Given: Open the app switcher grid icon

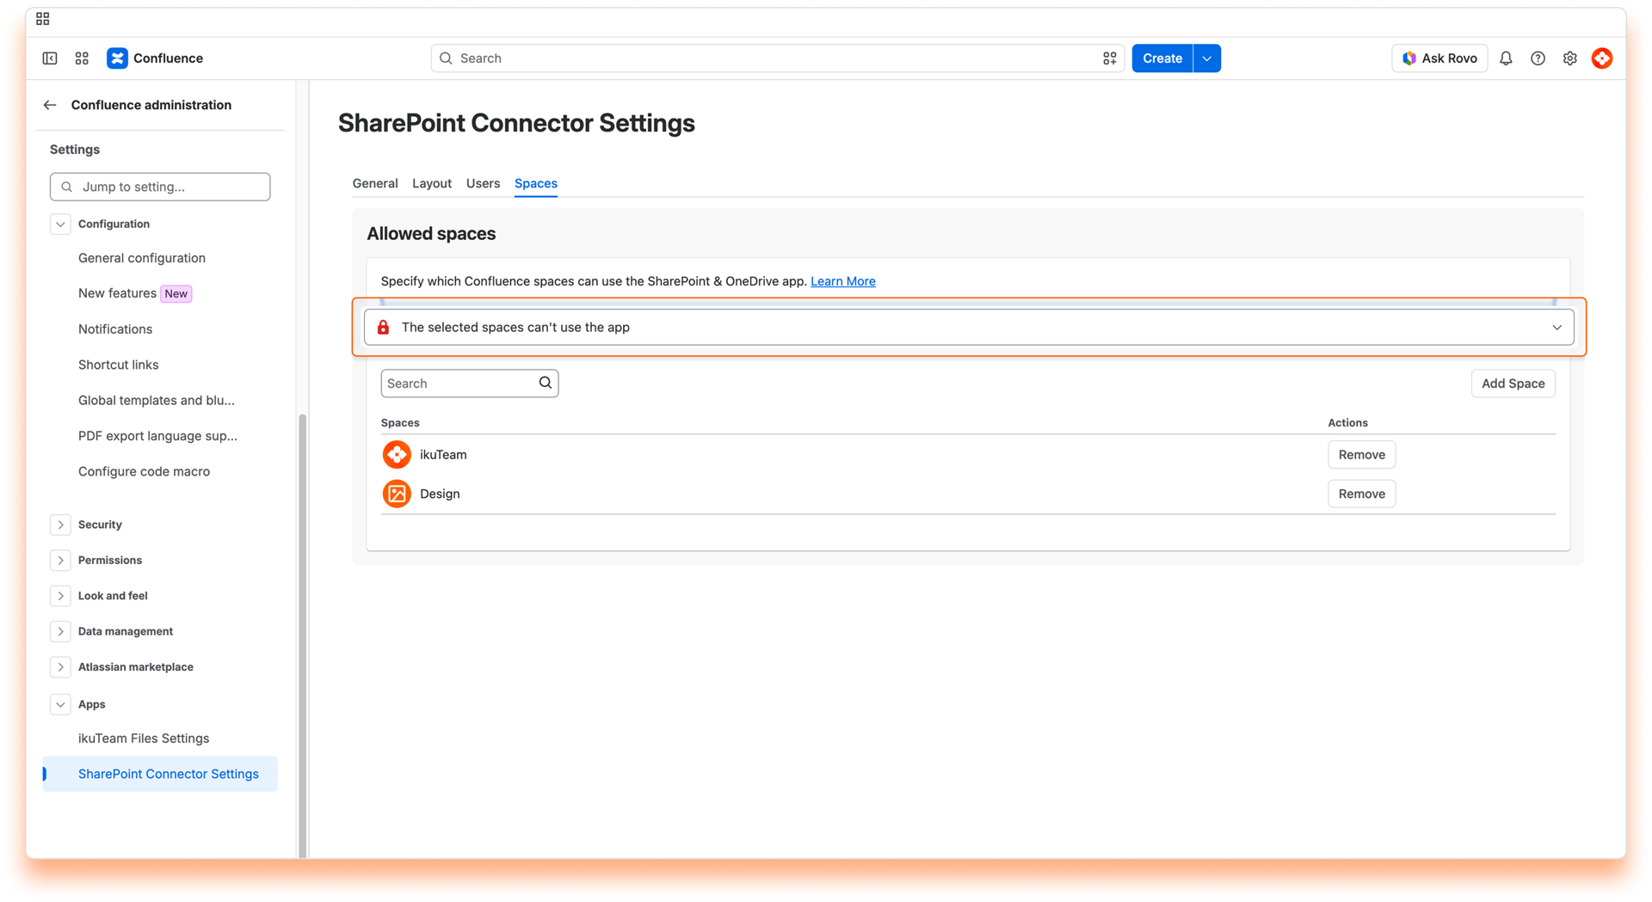Looking at the screenshot, I should click(82, 58).
